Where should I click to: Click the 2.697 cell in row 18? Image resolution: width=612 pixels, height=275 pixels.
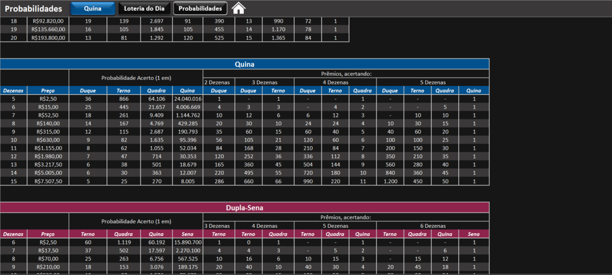point(157,21)
